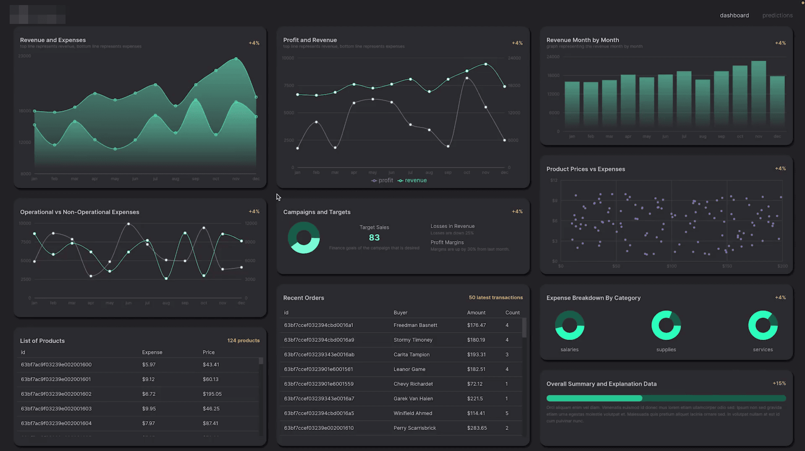Toggle the revenue legend item
The width and height of the screenshot is (805, 451).
click(412, 180)
